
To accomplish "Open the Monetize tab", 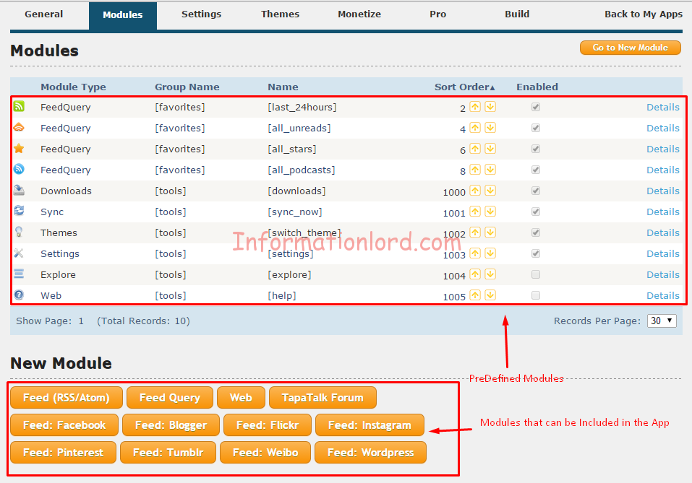I will point(359,14).
